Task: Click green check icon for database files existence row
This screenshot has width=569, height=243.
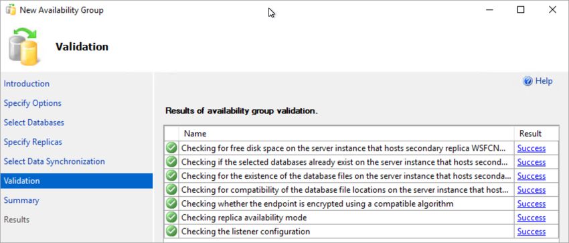Action: point(171,176)
